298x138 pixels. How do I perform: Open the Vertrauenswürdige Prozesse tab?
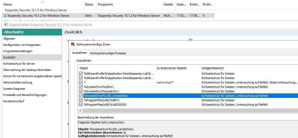pyautogui.click(x=108, y=53)
